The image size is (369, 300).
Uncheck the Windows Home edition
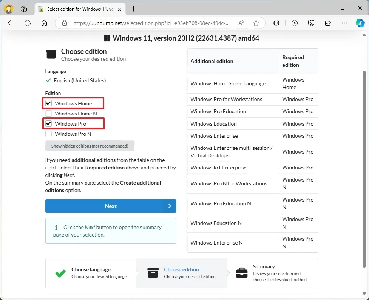(x=48, y=103)
